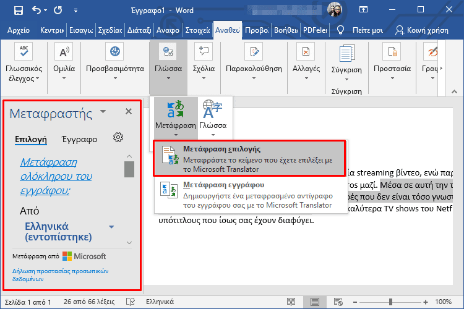Viewport: 464px width, 309px height.
Task: Open the Προστασία protect group
Action: pyautogui.click(x=392, y=61)
